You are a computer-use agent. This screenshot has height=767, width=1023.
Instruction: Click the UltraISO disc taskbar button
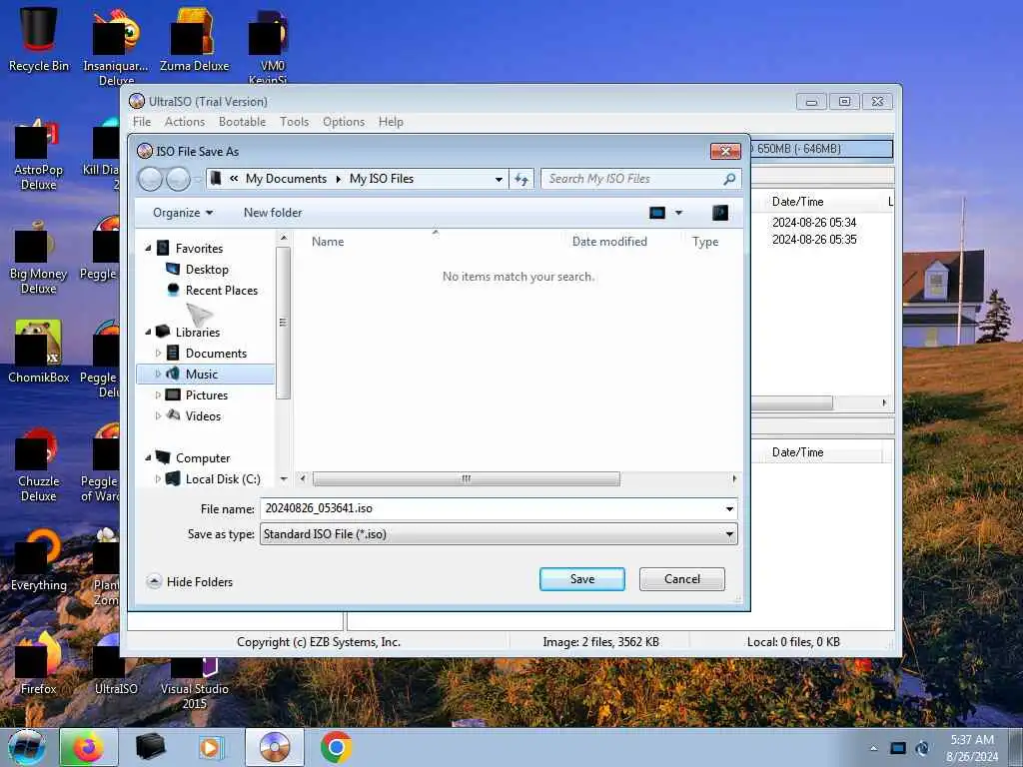tap(274, 747)
